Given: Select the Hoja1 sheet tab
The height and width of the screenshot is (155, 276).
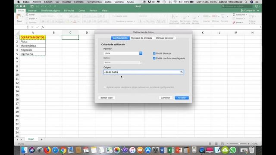Looking at the screenshot, I should click(31, 139).
